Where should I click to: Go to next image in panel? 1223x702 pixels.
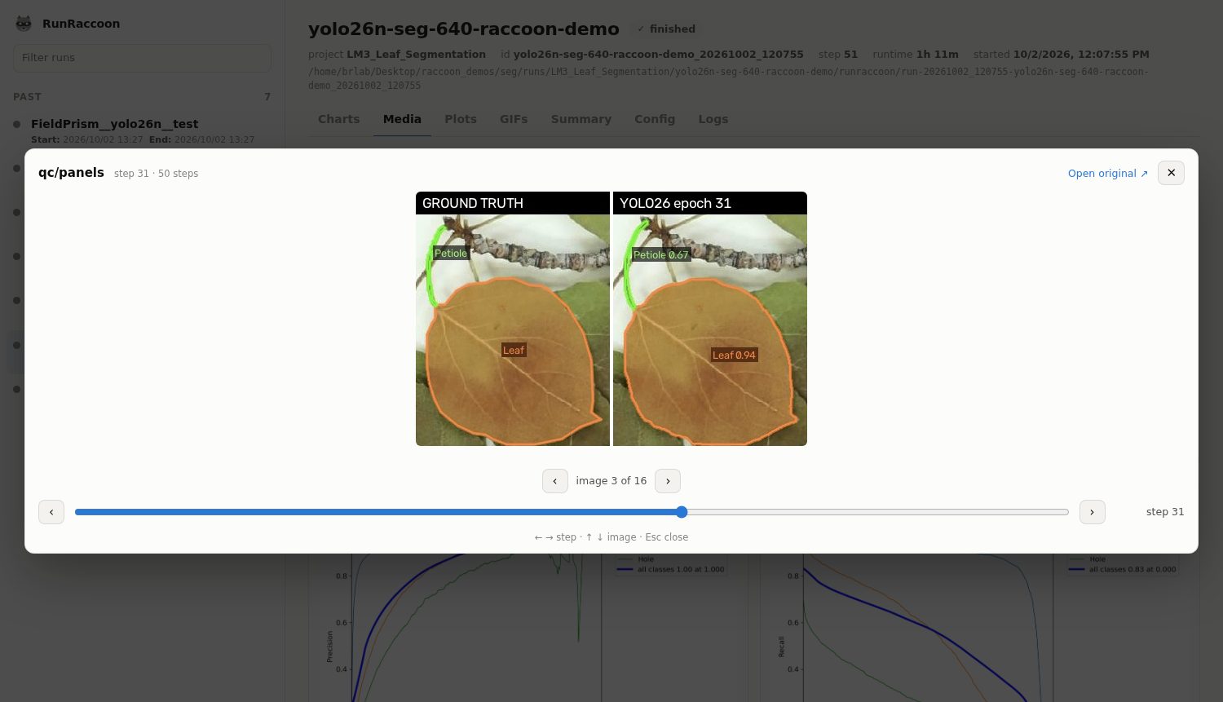[x=668, y=481]
